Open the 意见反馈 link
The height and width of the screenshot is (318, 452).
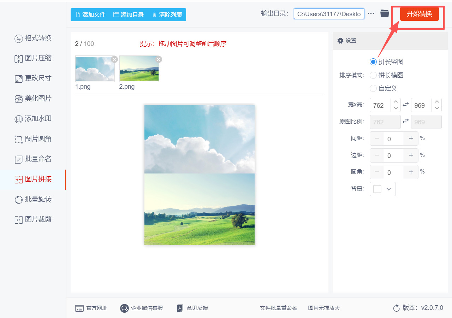[x=192, y=308]
